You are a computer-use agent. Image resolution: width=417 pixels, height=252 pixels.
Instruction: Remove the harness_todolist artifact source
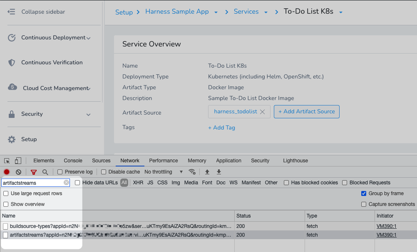(x=263, y=112)
